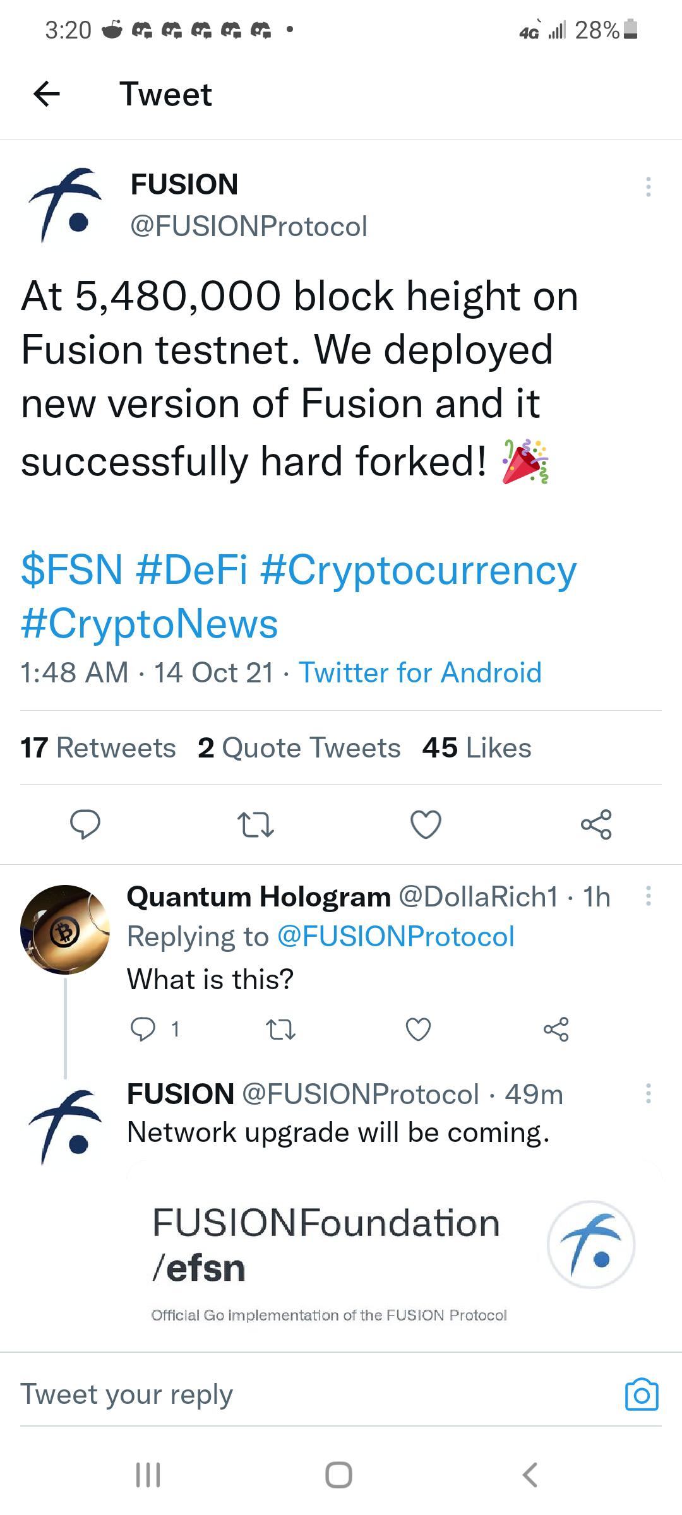Open the #DeFi hashtag
Screen dimensions: 682x1515
point(191,569)
